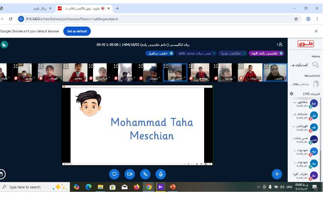Open the shared notes icon

316,84
